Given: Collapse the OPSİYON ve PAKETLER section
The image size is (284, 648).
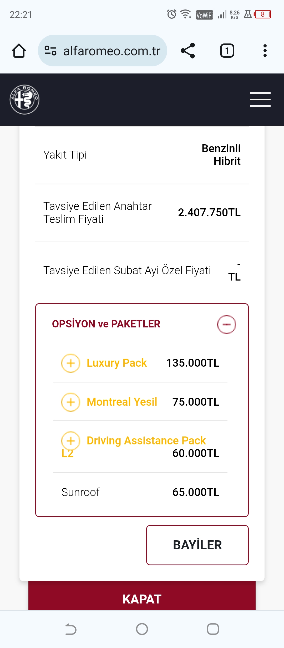Looking at the screenshot, I should (226, 324).
